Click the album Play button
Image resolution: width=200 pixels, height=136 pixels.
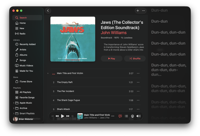[112, 59]
